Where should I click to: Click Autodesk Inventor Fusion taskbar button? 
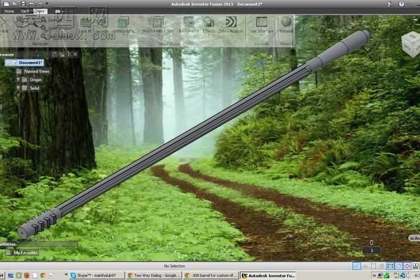[268, 275]
